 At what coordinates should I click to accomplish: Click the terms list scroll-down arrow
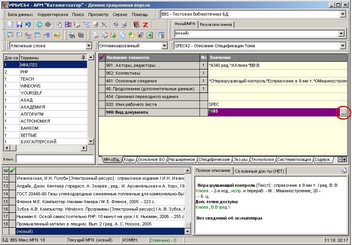(91, 141)
